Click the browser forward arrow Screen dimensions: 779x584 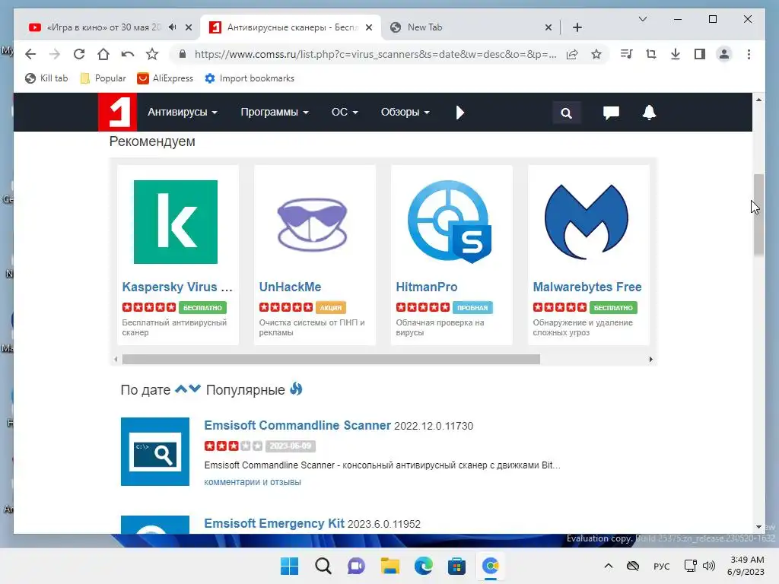pyautogui.click(x=55, y=54)
